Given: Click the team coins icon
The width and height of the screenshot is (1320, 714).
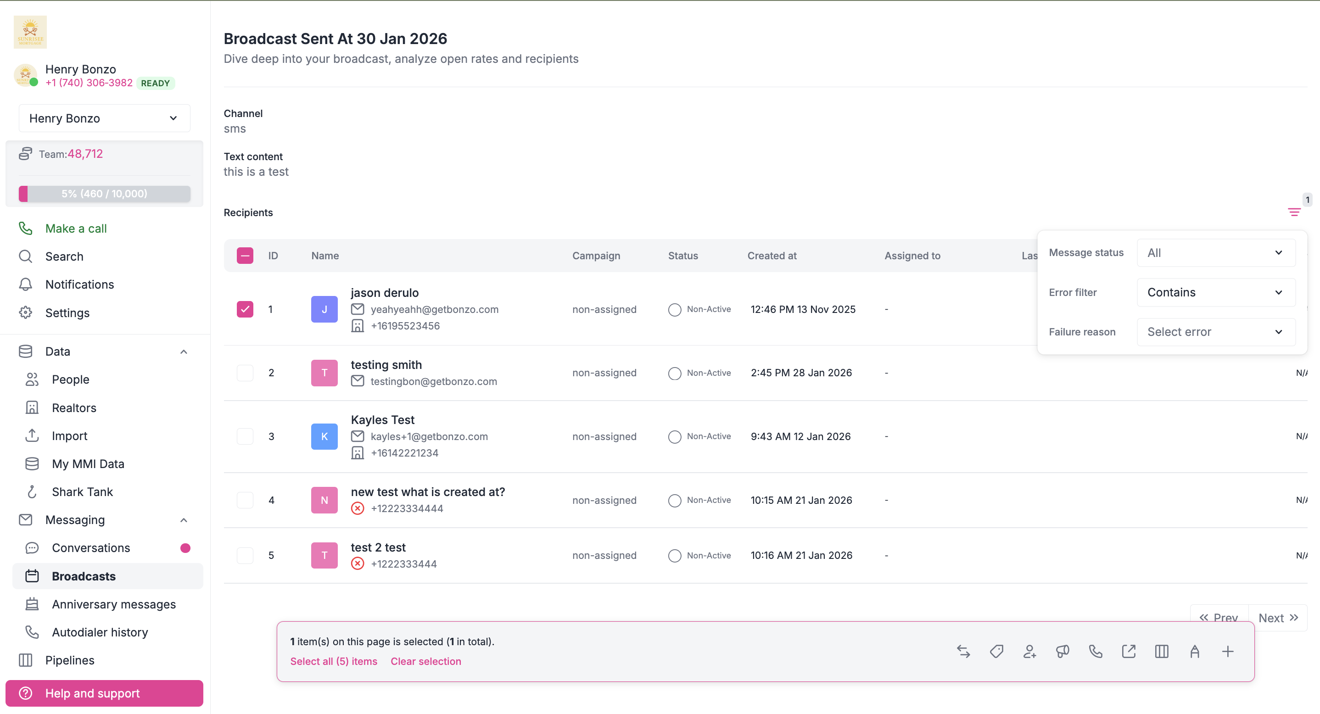Looking at the screenshot, I should [26, 154].
